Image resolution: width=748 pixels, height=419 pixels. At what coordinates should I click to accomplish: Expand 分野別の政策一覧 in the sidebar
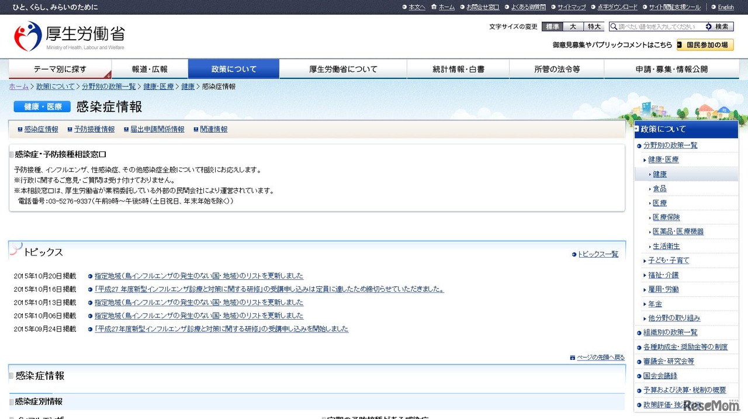670,145
